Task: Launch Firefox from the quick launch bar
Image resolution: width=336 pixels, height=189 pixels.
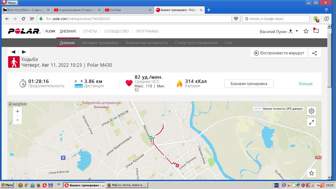Action: [39, 185]
